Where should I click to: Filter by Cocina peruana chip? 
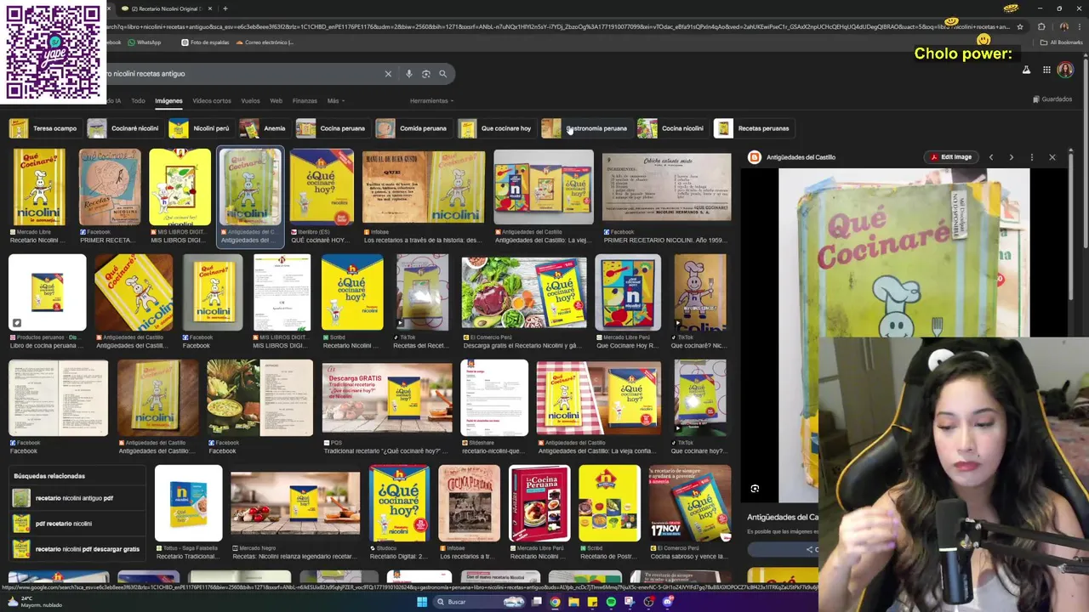click(332, 128)
